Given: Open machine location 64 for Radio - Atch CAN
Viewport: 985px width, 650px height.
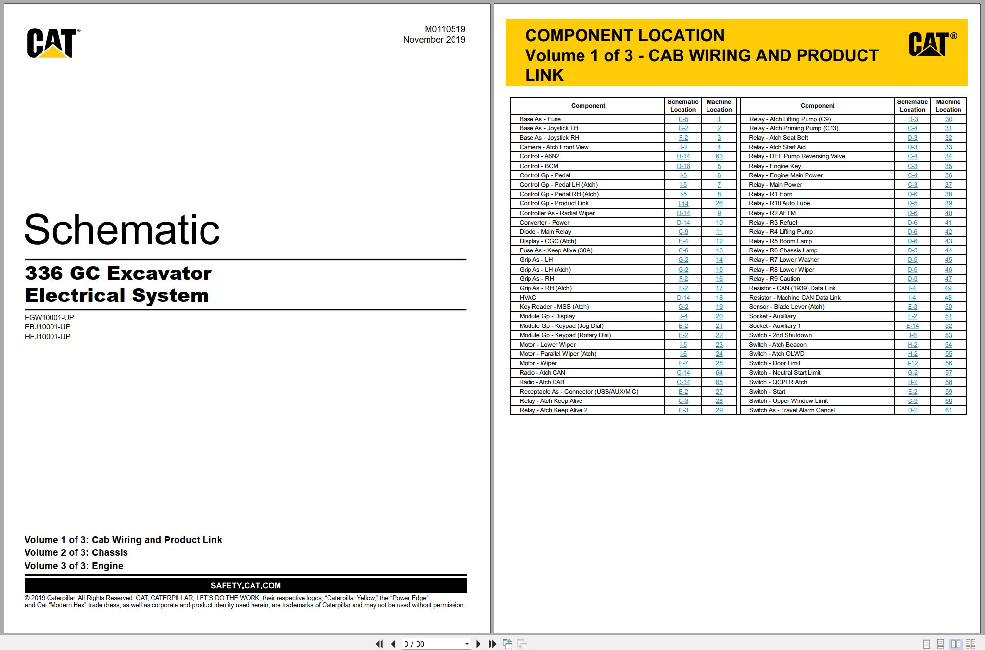Looking at the screenshot, I should pyautogui.click(x=719, y=373).
